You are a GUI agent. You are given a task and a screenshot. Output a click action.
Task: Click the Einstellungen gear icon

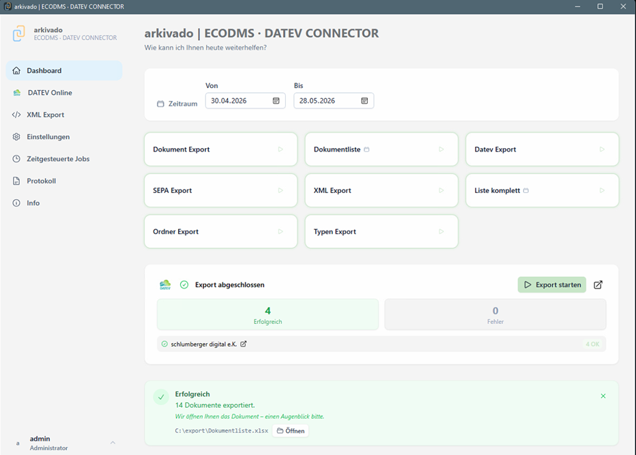coord(16,136)
